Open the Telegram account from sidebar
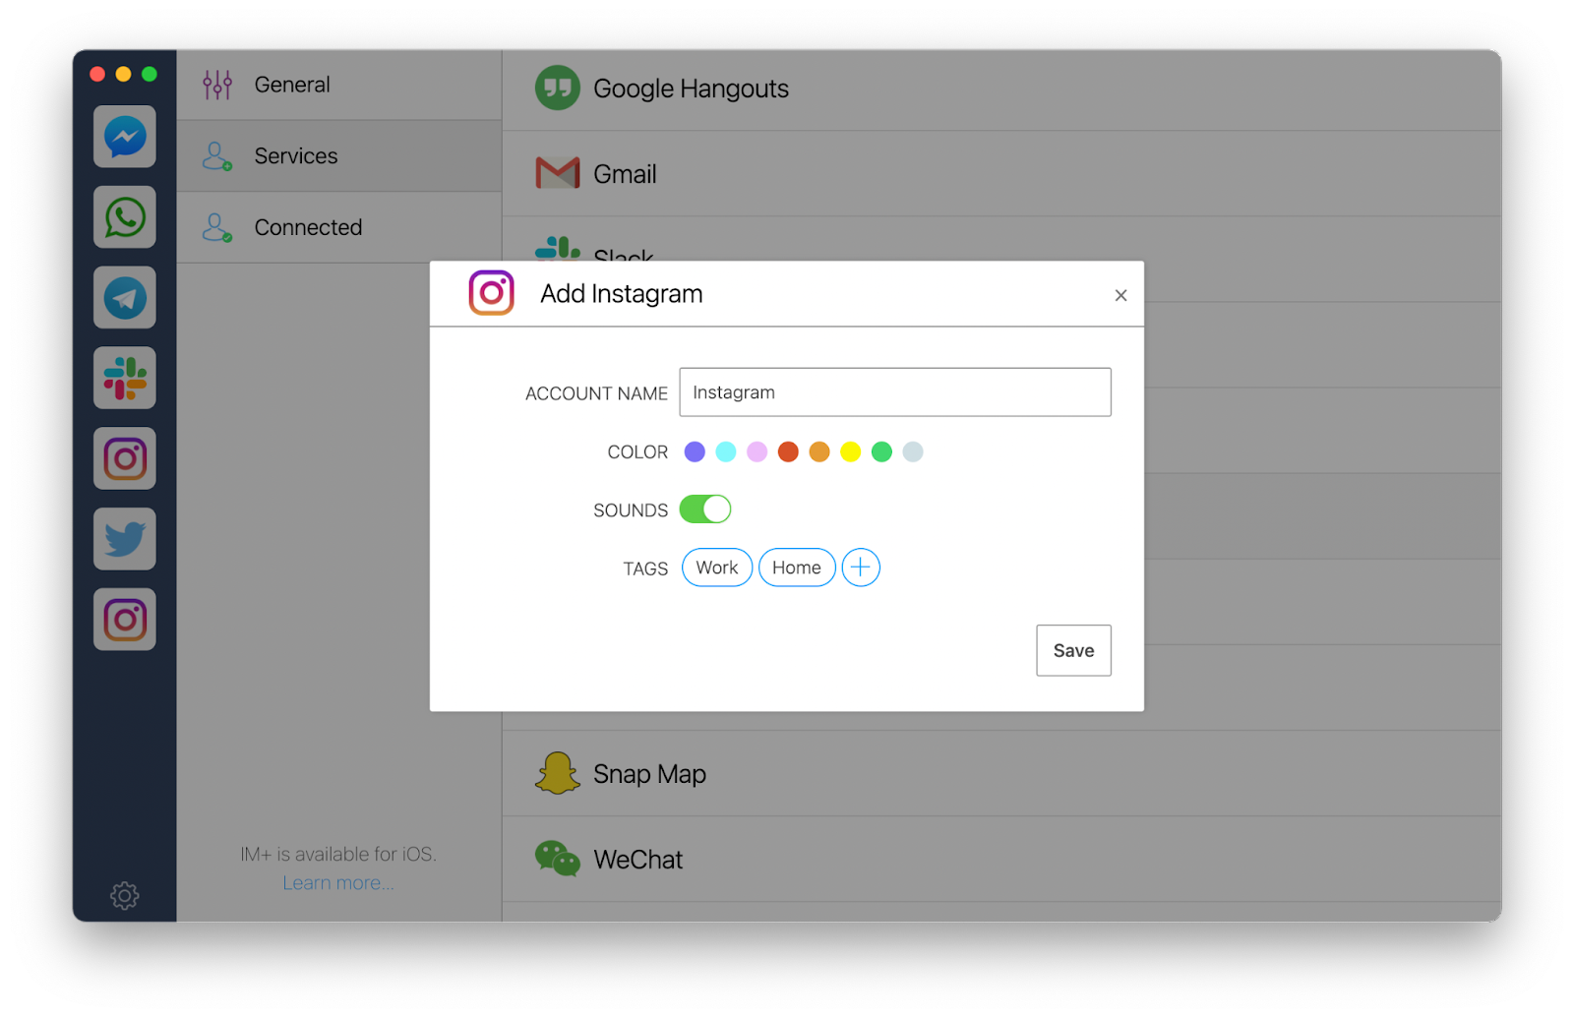 124,297
